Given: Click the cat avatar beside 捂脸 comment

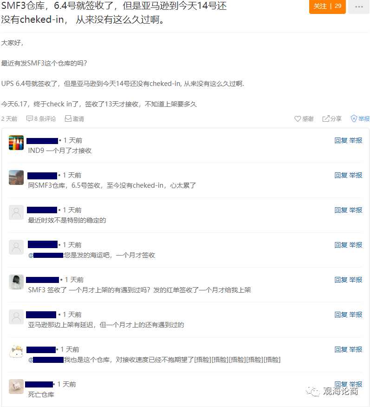Looking at the screenshot, I should point(16,352).
